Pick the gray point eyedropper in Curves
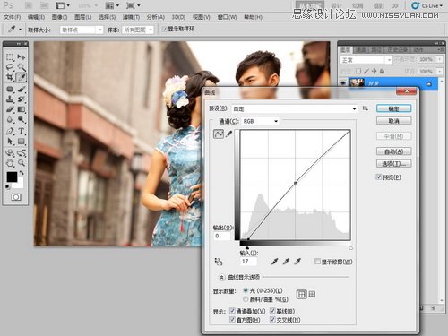The image size is (448, 336). coord(286,262)
